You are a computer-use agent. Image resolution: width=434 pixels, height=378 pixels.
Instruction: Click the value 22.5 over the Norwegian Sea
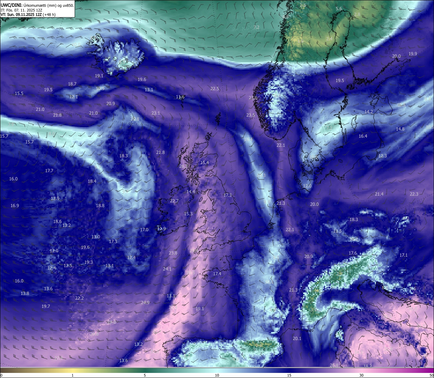tap(215, 88)
